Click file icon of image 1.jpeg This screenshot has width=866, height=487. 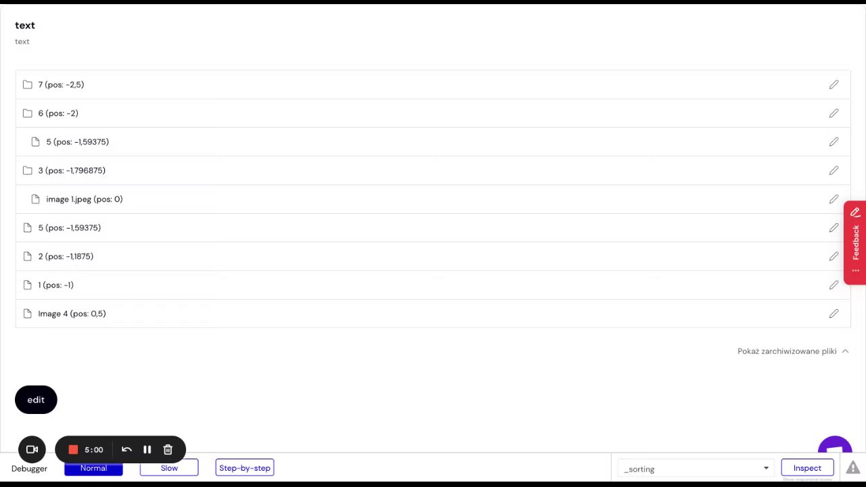pos(35,199)
